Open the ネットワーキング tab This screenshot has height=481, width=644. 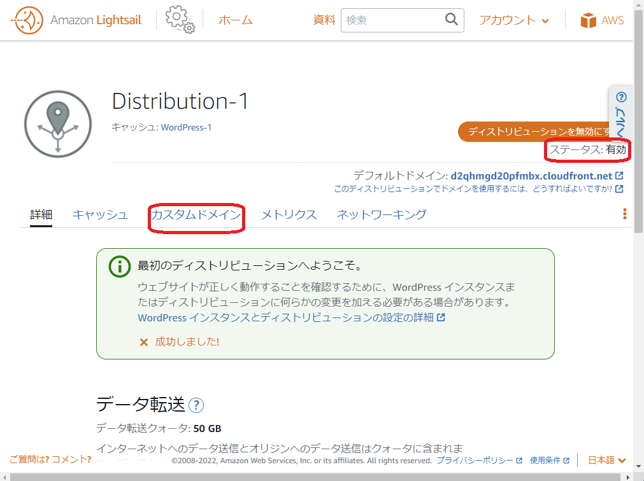coord(382,214)
